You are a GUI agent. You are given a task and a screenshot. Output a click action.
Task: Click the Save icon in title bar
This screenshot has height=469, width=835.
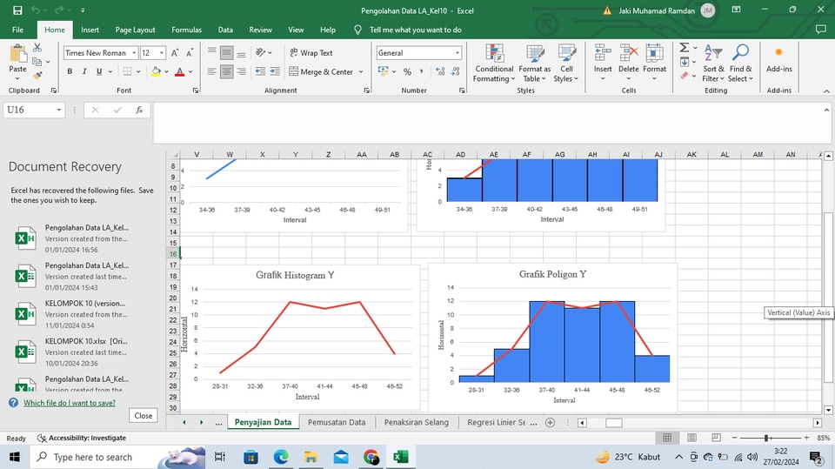click(17, 10)
